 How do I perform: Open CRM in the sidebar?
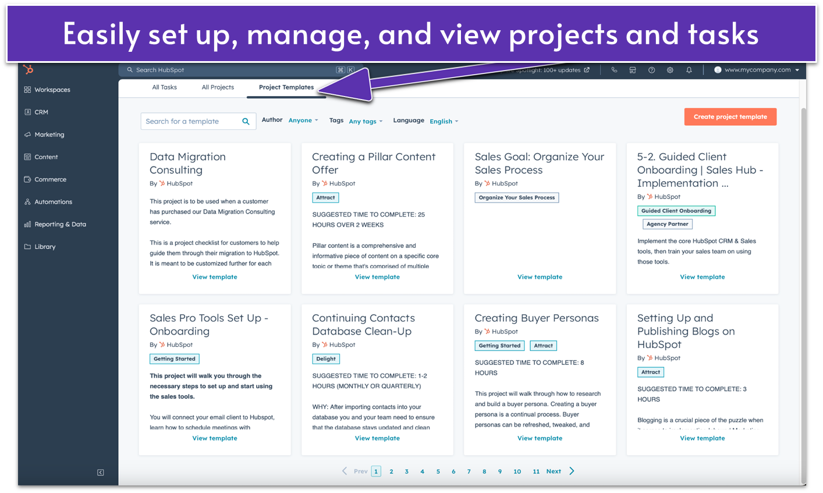point(36,112)
